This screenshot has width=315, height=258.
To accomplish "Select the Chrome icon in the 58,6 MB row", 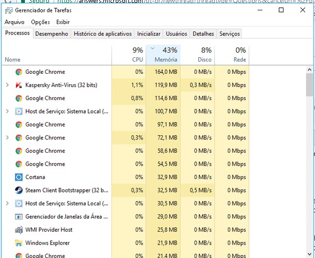I will pos(19,151).
